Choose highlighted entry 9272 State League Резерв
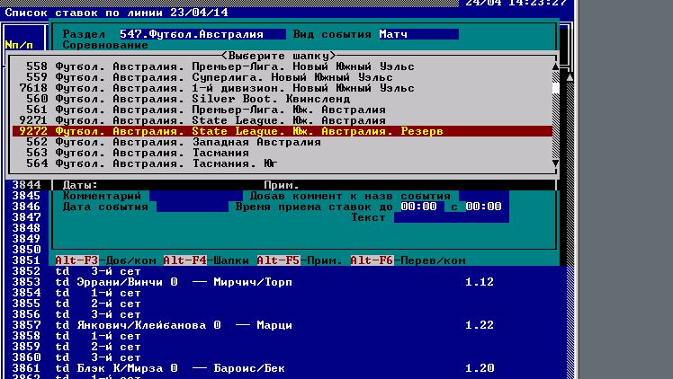The width and height of the screenshot is (673, 379). [x=282, y=131]
